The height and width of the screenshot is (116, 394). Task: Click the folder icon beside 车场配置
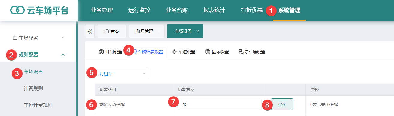[15, 38]
